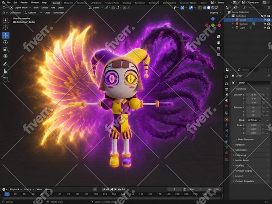Open the Object properties tab
Screen dimensions: 272x204
(227, 120)
